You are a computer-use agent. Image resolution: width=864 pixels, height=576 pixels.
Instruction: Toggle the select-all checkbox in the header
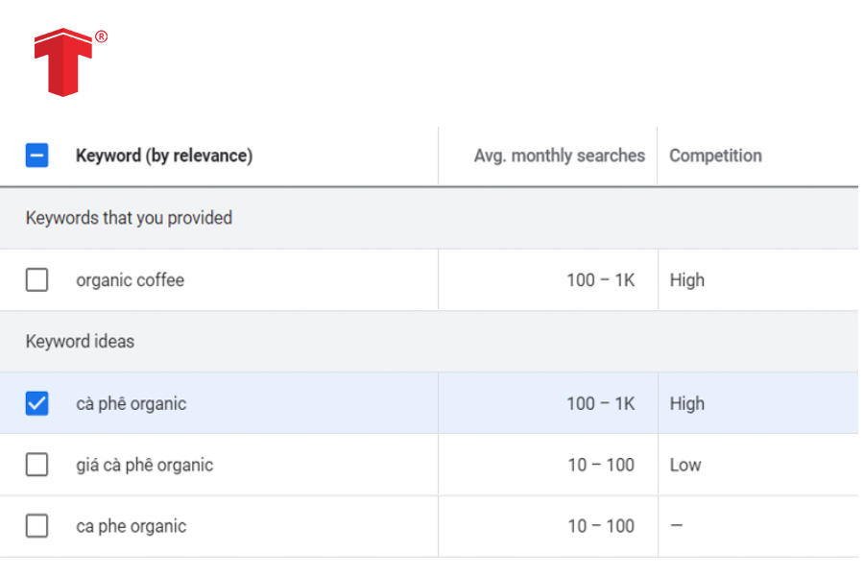(x=36, y=156)
